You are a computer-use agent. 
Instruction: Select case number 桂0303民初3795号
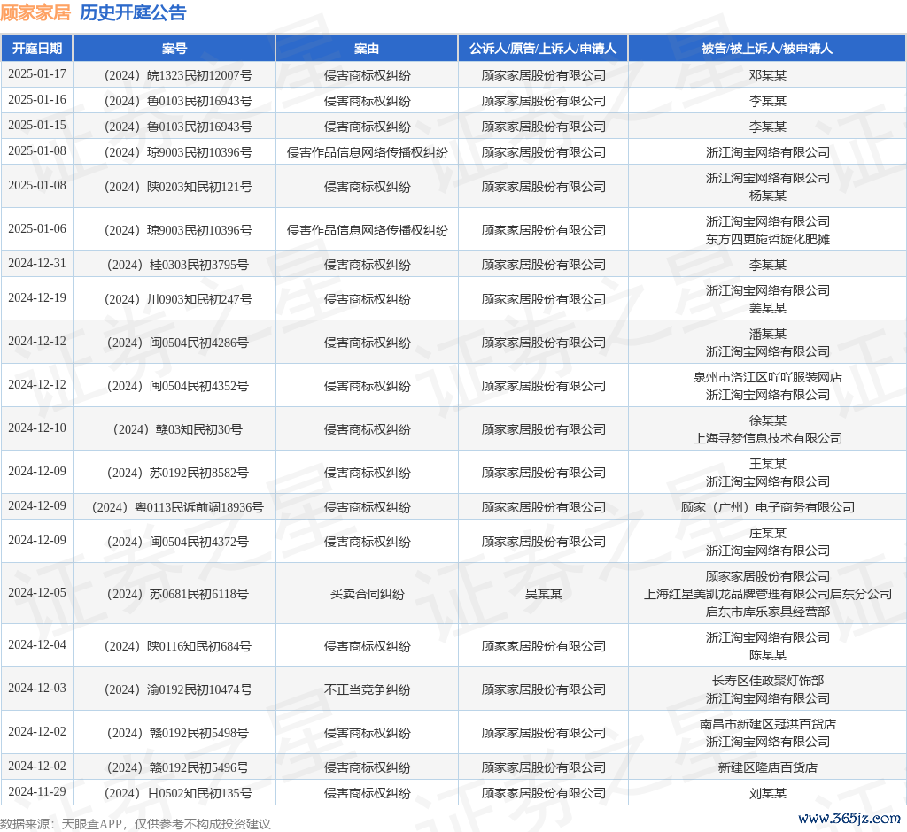coord(178,265)
